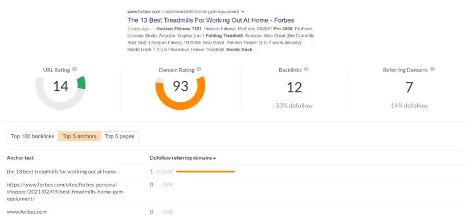The height and width of the screenshot is (224, 473).
Task: Click the question mark icon next to Backlinks
Action: [306, 69]
